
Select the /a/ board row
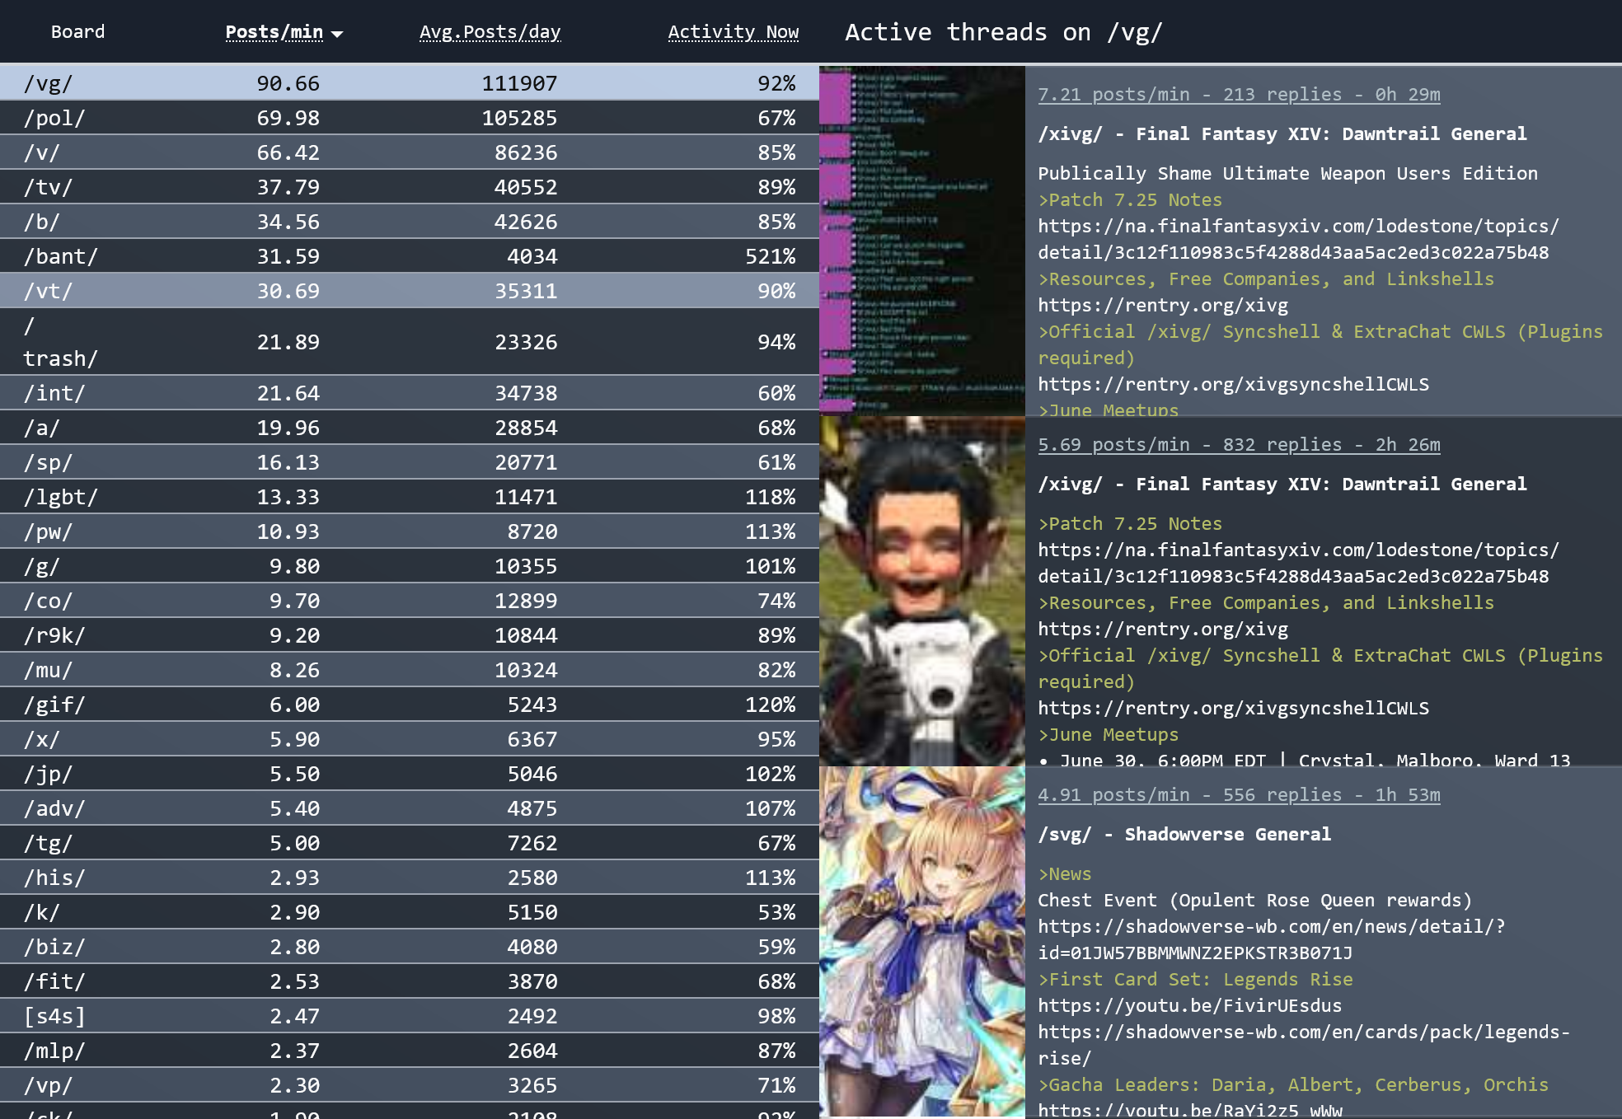coord(410,428)
